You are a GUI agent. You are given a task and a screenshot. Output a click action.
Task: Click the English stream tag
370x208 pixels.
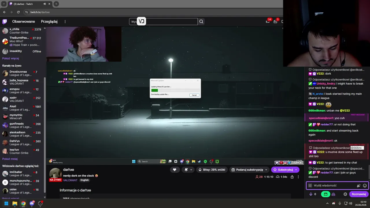pos(85,180)
